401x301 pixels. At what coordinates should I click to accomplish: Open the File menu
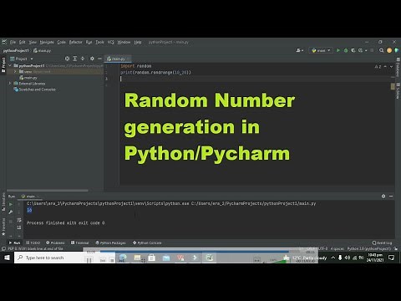tap(13, 42)
